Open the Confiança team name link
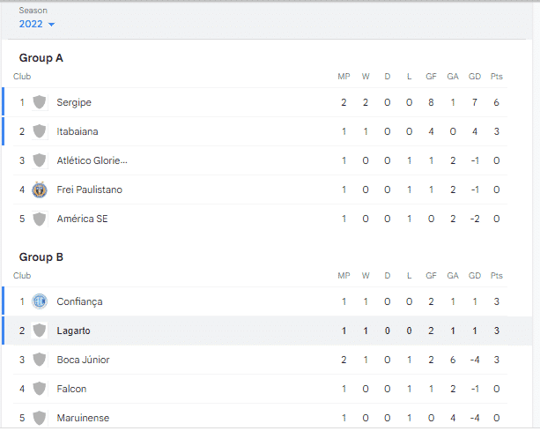This screenshot has width=540, height=431. (x=79, y=301)
